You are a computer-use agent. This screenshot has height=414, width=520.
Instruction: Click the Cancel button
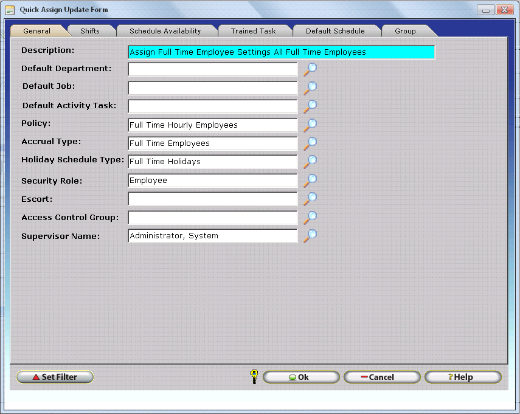pos(381,377)
